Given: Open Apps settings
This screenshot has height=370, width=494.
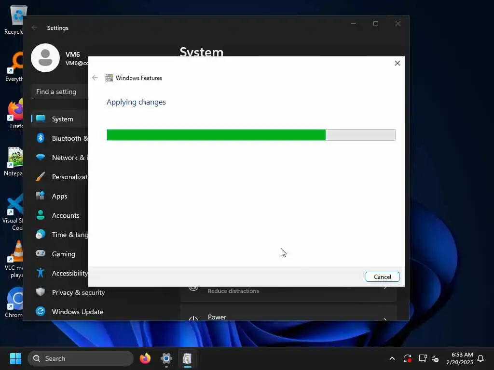Looking at the screenshot, I should [60, 196].
